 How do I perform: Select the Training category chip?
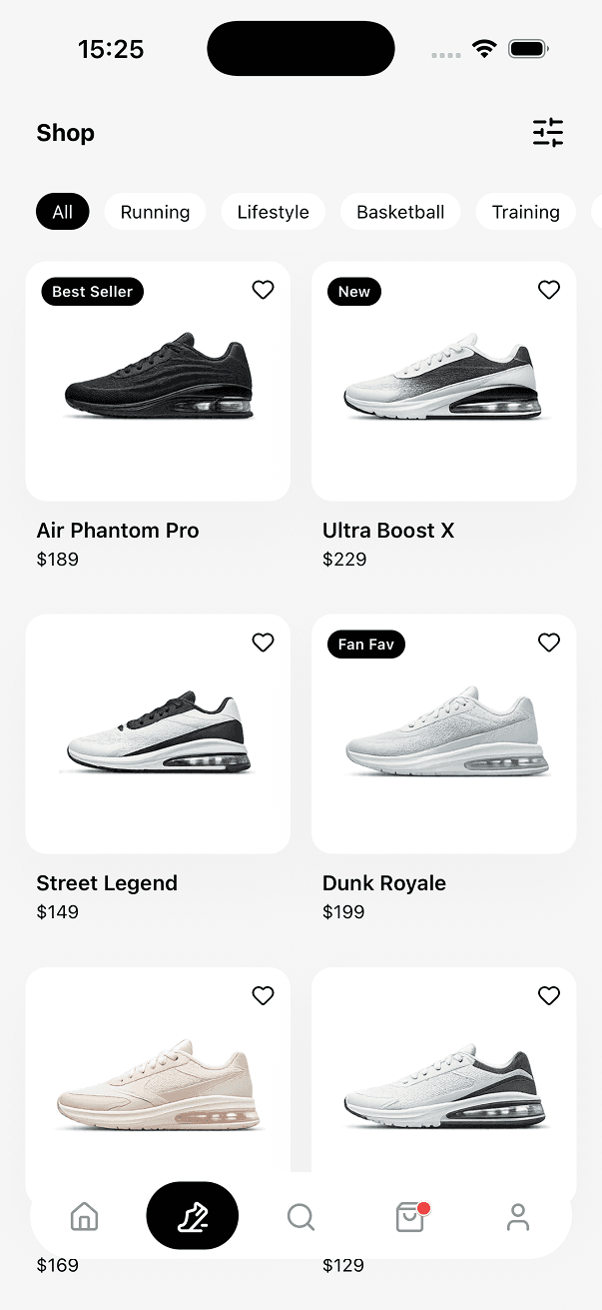(526, 211)
